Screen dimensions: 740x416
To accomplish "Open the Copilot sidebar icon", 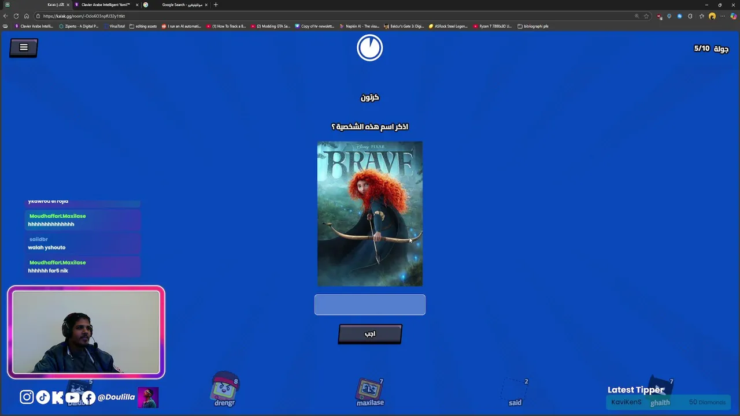I will (x=734, y=16).
